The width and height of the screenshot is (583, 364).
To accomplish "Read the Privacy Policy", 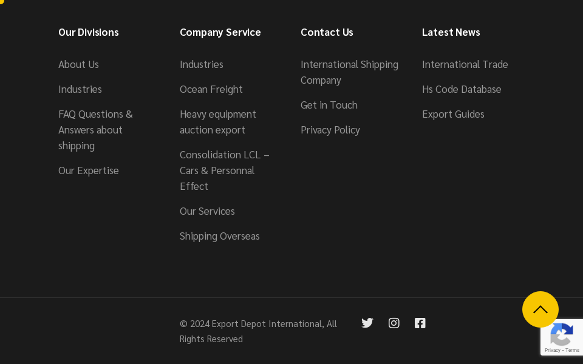I will pyautogui.click(x=330, y=129).
